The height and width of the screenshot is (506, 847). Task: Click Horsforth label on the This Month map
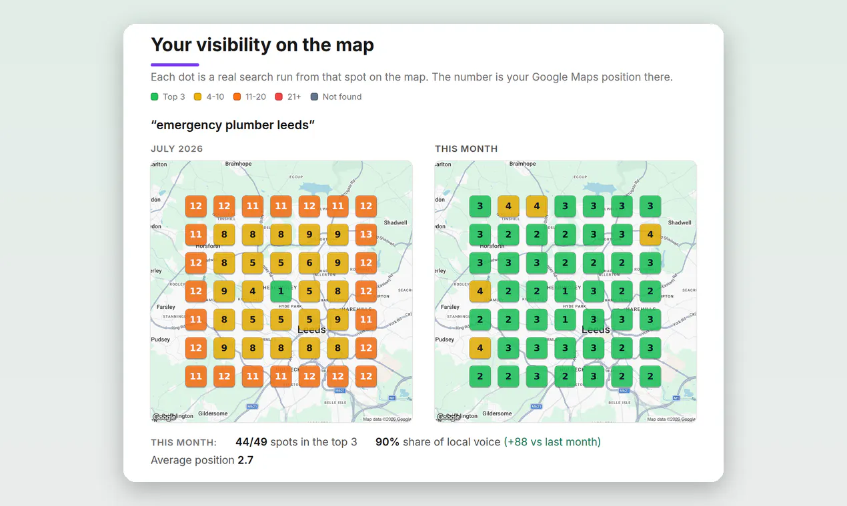click(x=492, y=246)
